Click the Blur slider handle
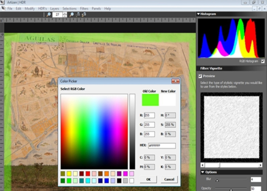Screen dimensions: 267x191 click(x=217, y=180)
